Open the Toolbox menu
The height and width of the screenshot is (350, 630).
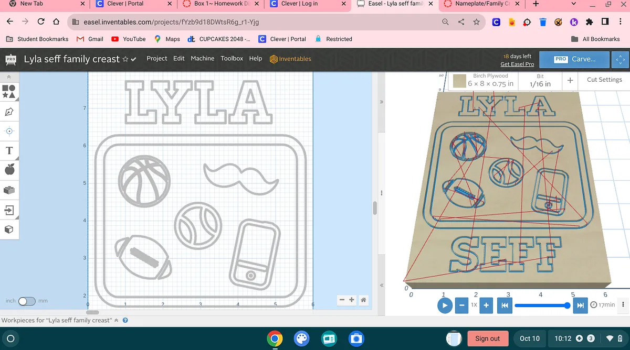pos(232,59)
